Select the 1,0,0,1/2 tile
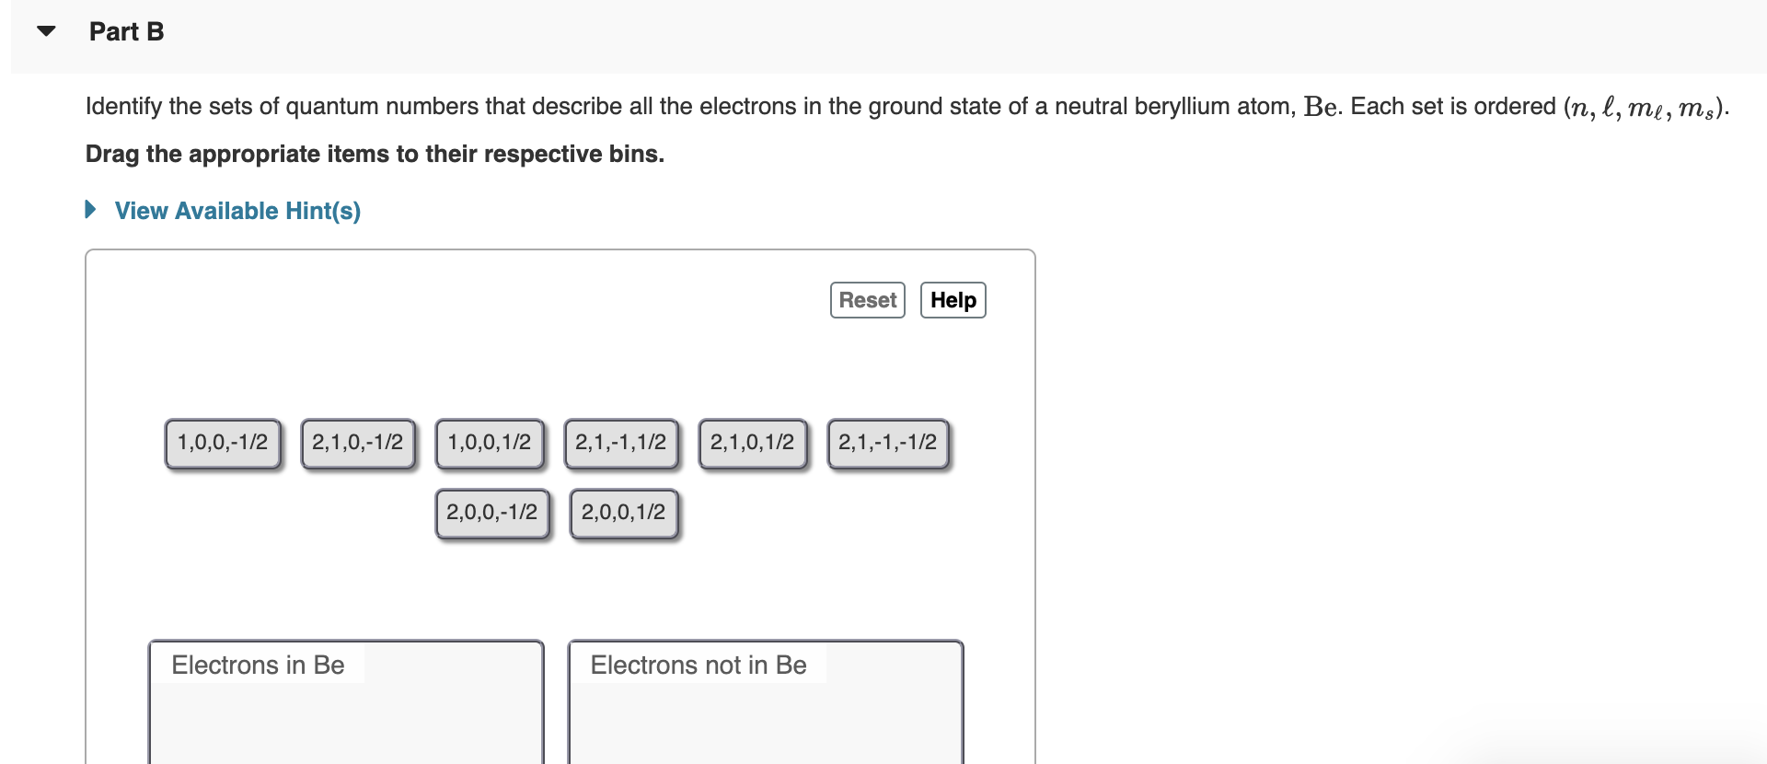1767x764 pixels. click(x=489, y=442)
